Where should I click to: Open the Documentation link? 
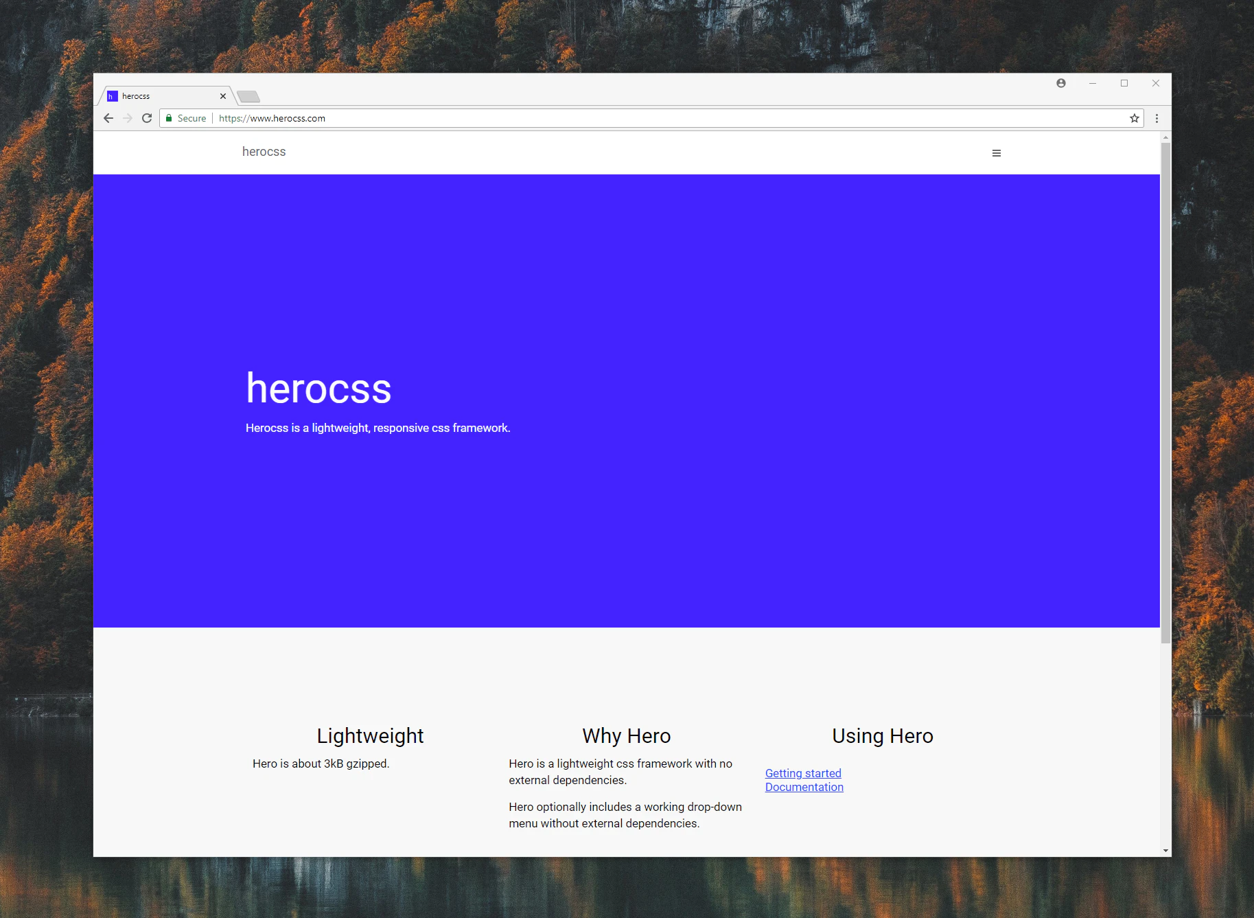tap(804, 787)
